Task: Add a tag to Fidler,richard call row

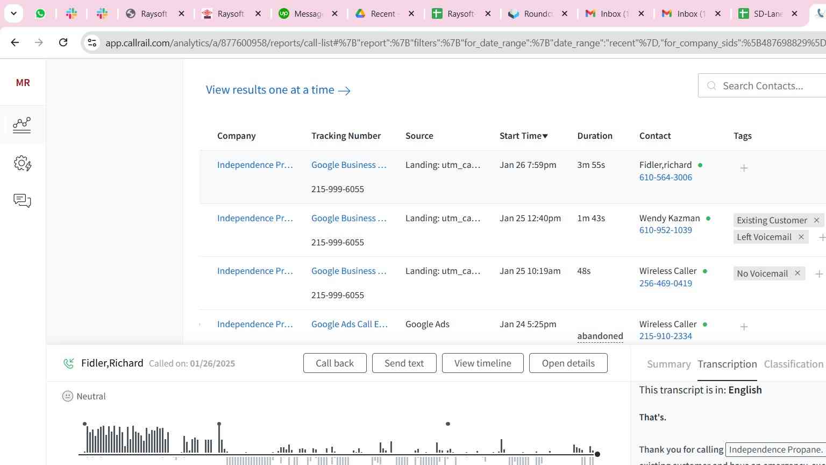Action: pos(744,168)
